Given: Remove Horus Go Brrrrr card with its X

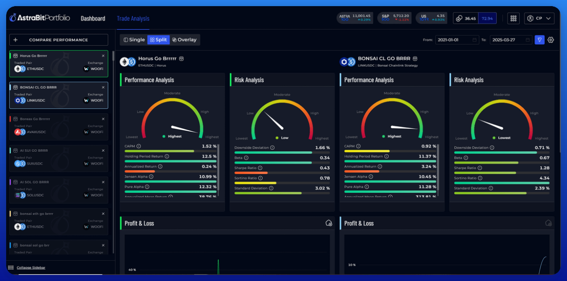Looking at the screenshot, I should (x=103, y=56).
